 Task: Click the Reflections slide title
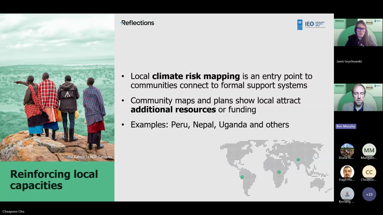point(137,23)
